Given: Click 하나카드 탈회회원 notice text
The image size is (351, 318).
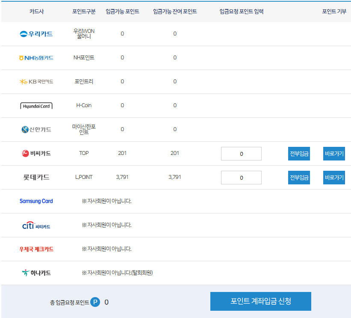Looking at the screenshot, I should pyautogui.click(x=117, y=273).
